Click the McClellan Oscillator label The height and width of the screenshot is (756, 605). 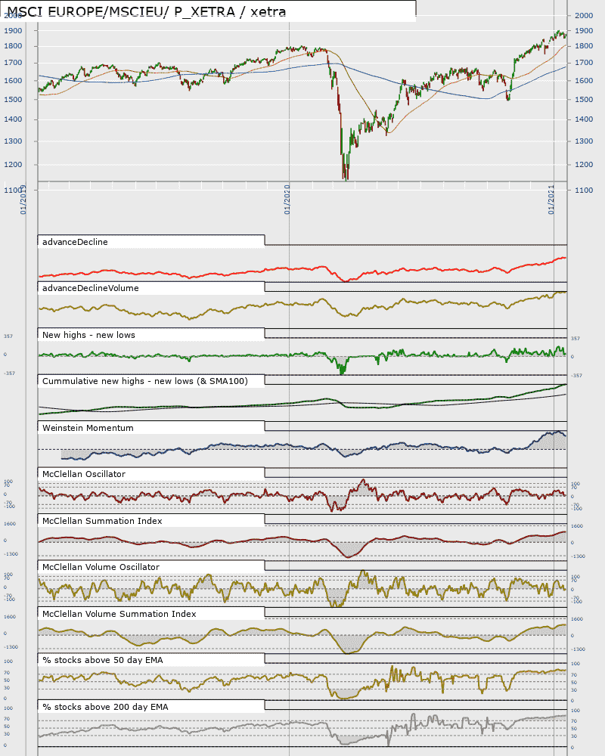click(x=83, y=475)
